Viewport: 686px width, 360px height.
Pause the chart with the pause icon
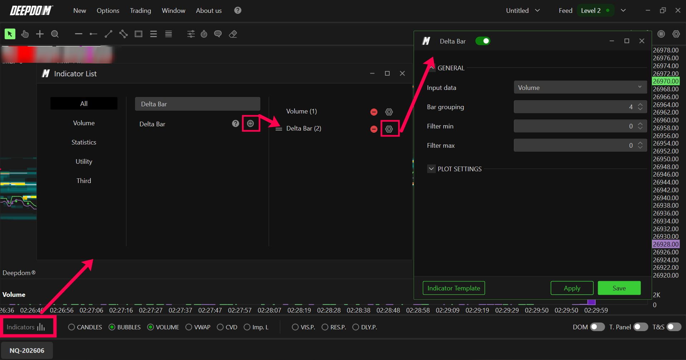coord(661,34)
